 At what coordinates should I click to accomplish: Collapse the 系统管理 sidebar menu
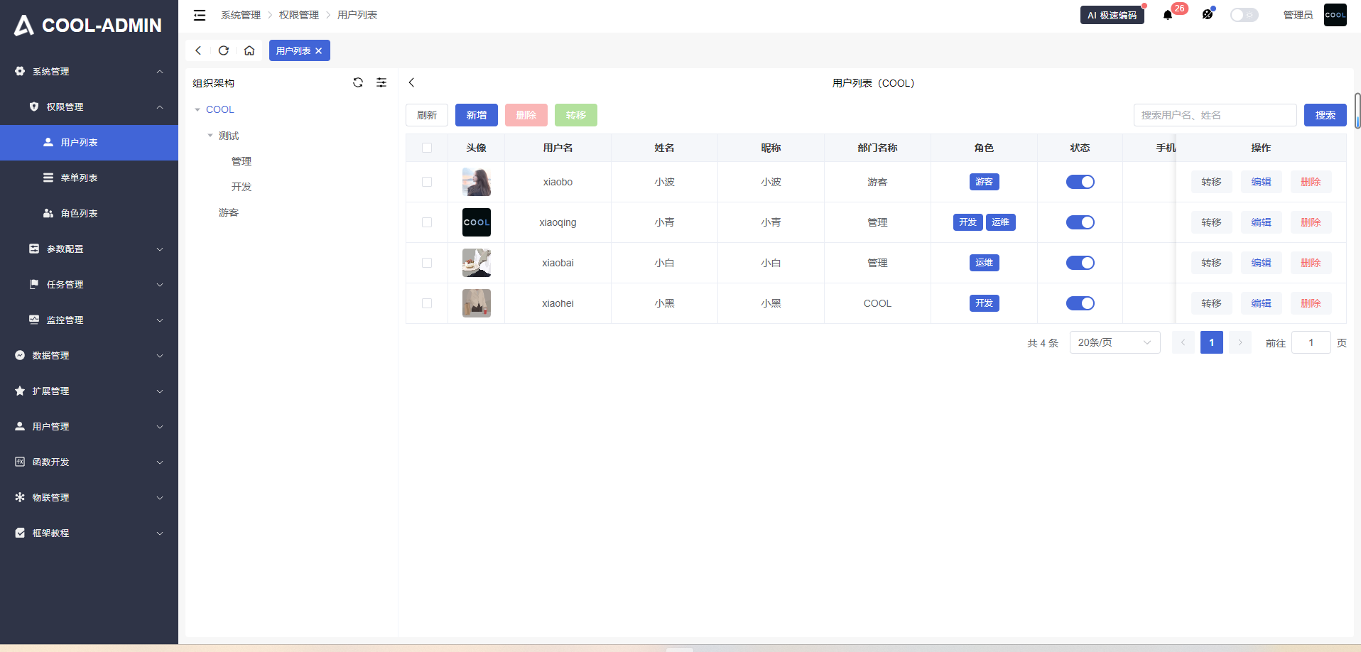pyautogui.click(x=89, y=72)
